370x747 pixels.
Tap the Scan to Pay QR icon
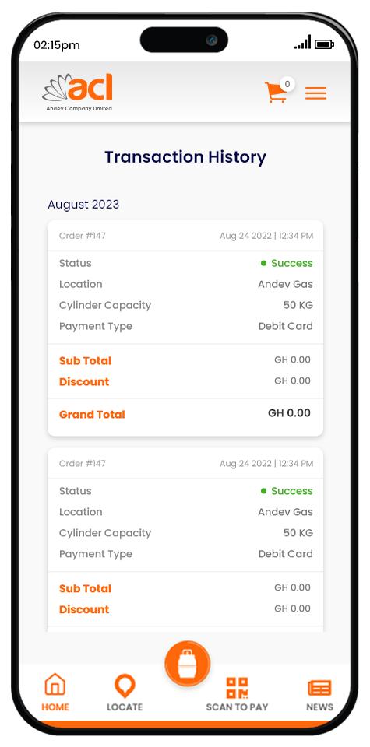click(x=237, y=687)
